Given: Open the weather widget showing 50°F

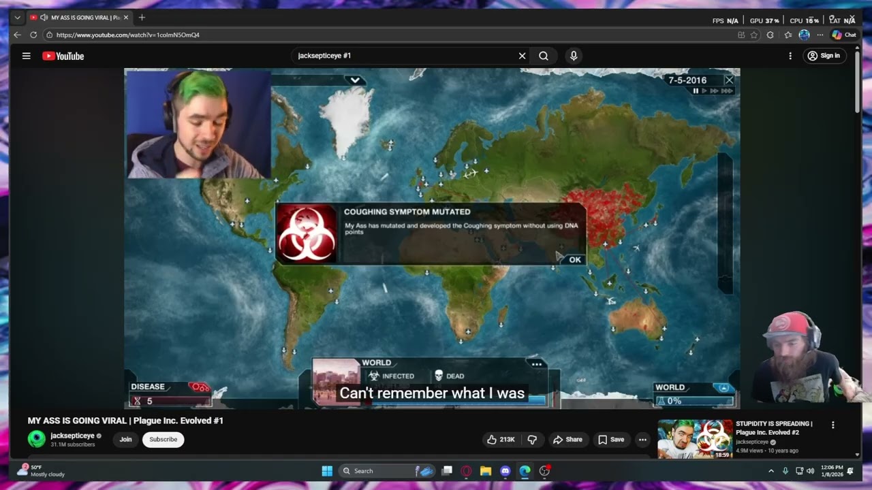Looking at the screenshot, I should pos(41,470).
